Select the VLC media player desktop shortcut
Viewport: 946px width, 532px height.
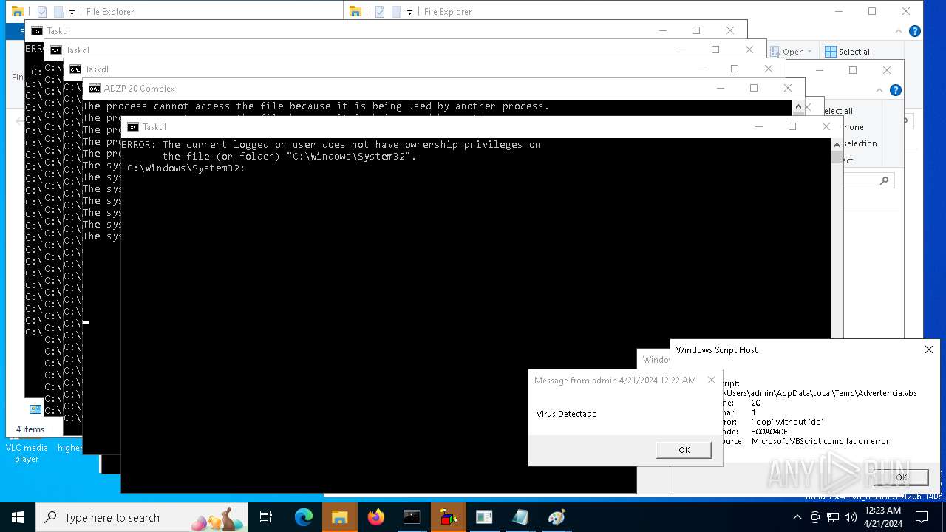point(27,453)
